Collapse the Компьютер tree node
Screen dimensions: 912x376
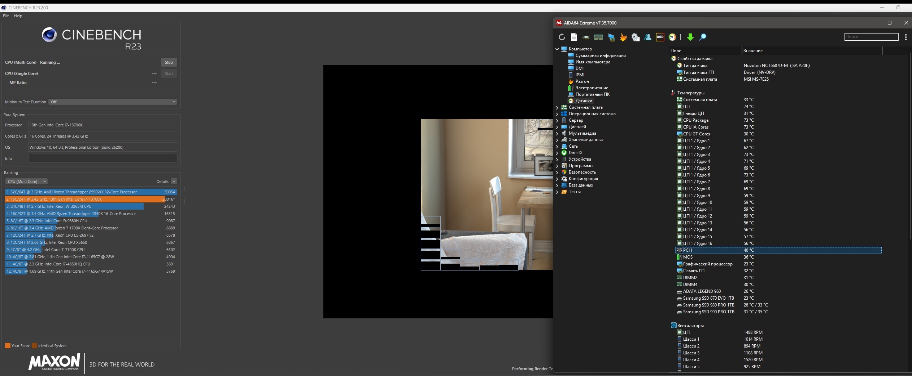pos(557,49)
